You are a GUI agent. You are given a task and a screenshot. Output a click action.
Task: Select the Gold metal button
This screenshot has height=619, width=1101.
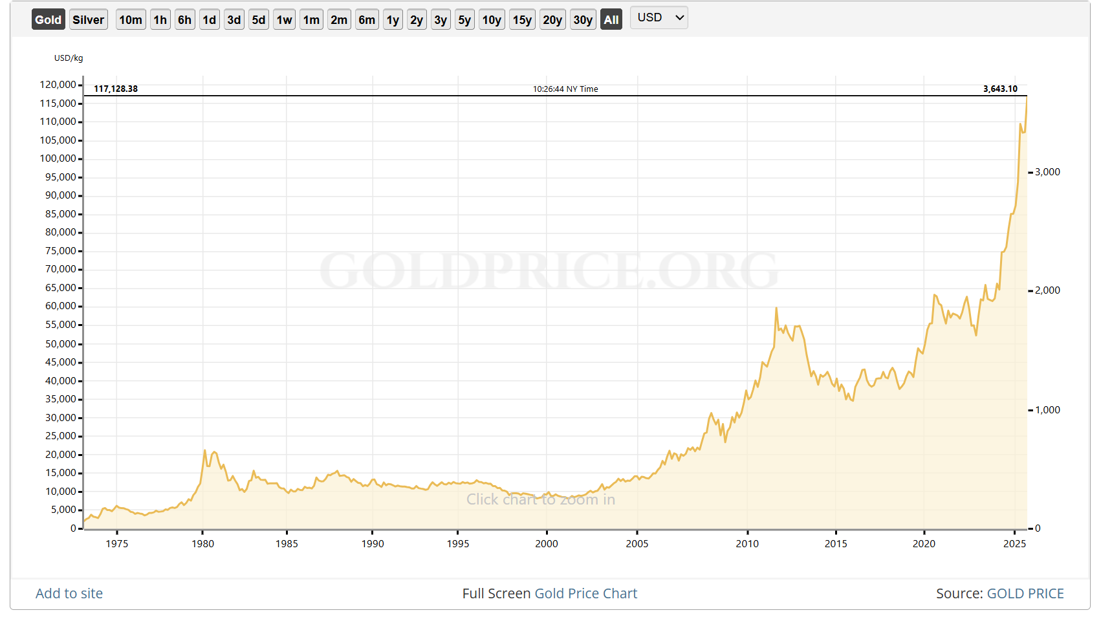point(48,19)
